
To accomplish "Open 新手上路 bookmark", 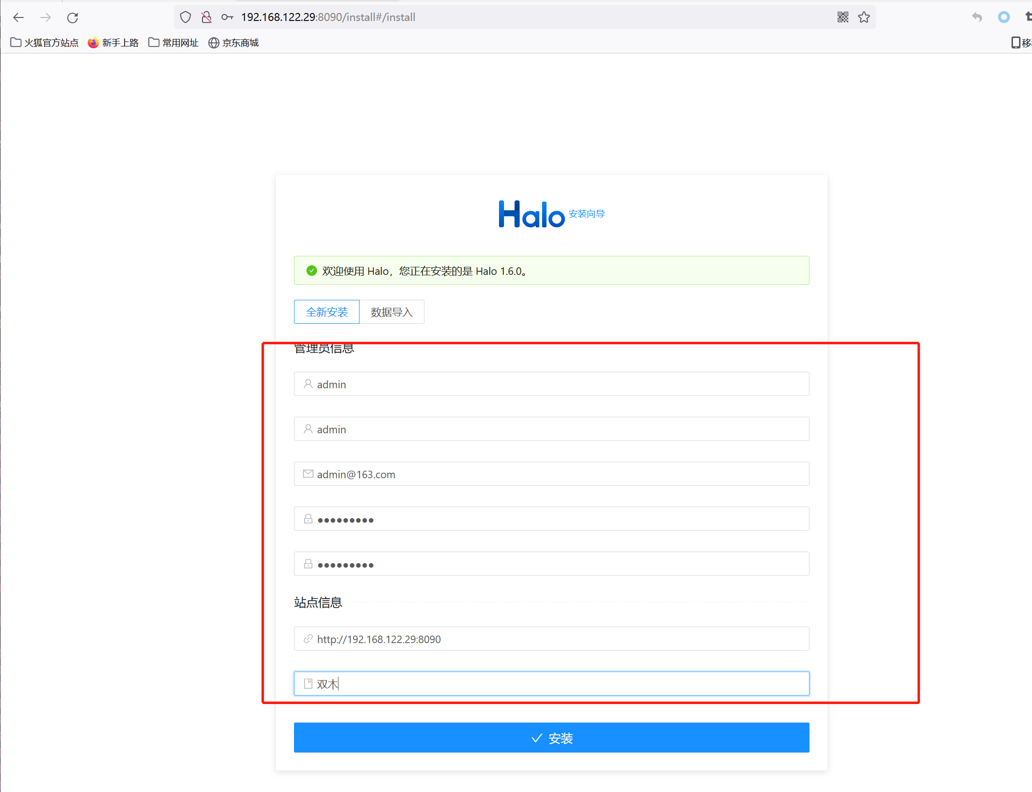I will (x=113, y=42).
